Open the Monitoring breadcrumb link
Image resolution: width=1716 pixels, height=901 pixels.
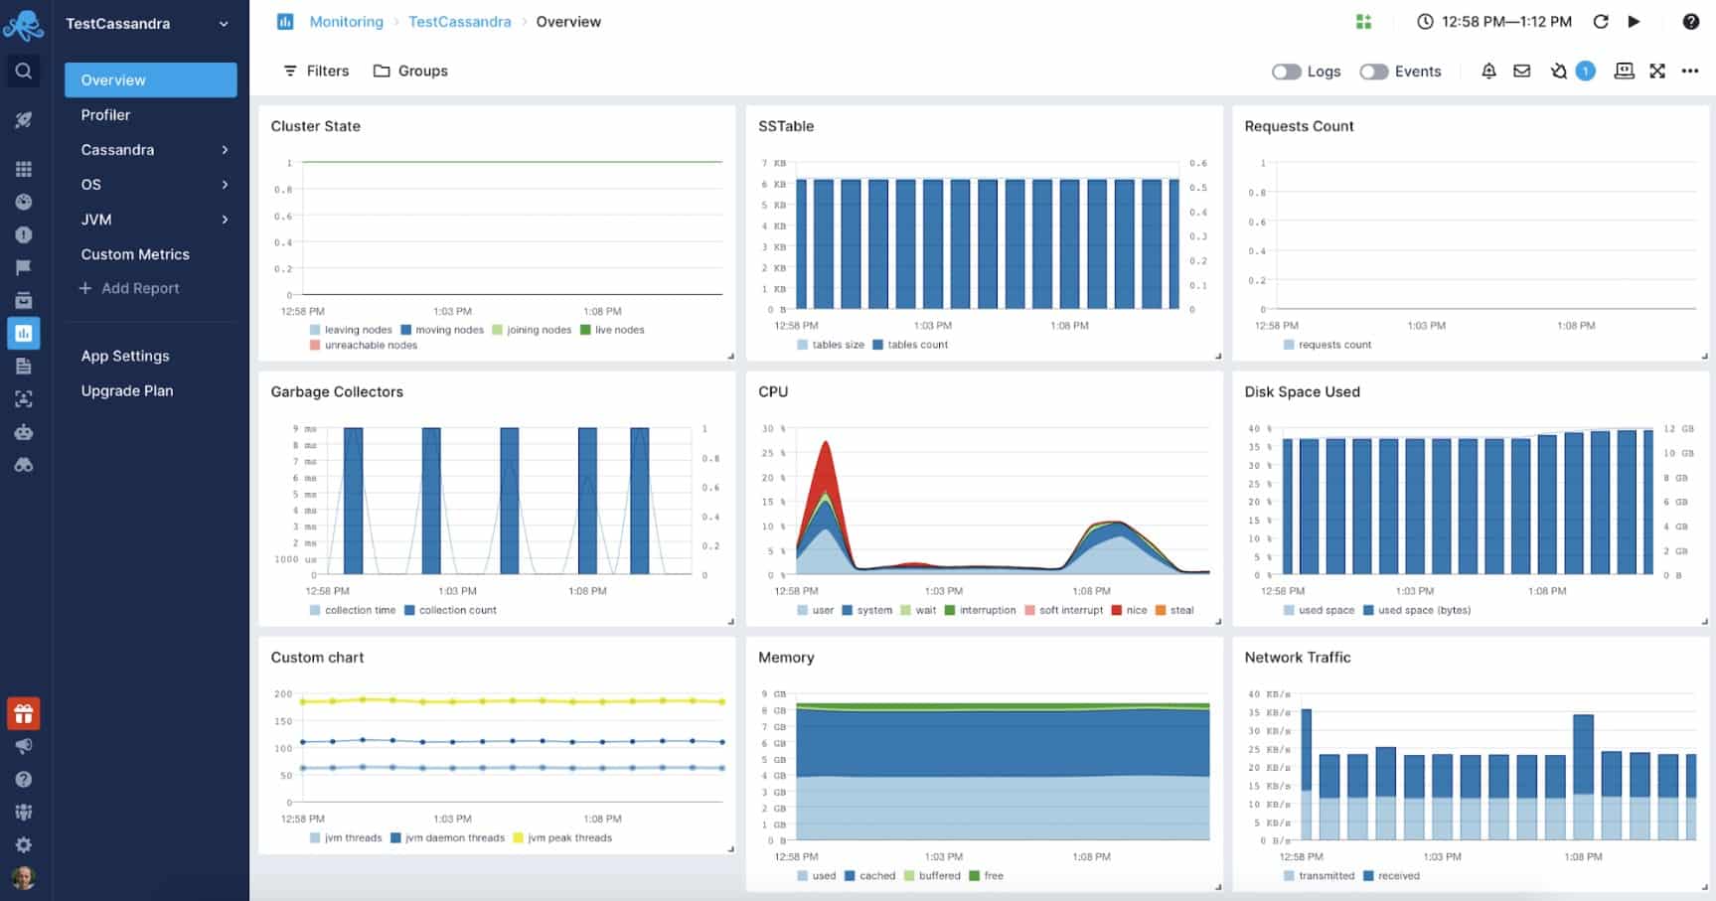pyautogui.click(x=346, y=21)
